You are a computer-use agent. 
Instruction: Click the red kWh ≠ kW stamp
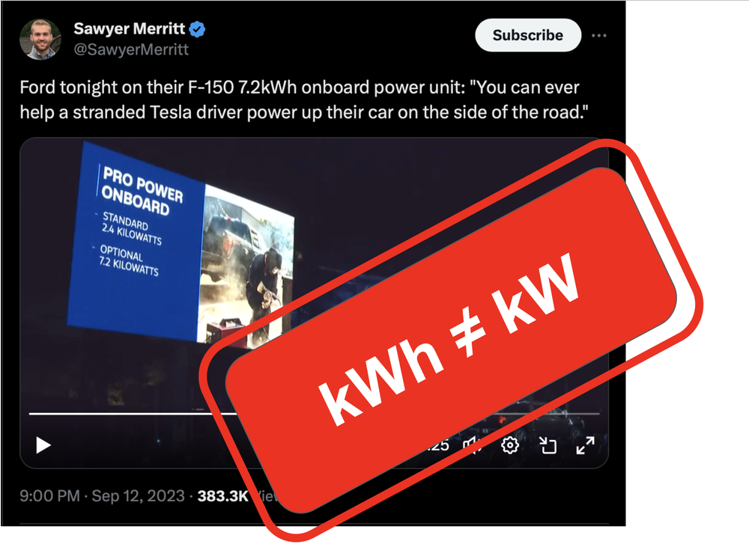coord(450,340)
